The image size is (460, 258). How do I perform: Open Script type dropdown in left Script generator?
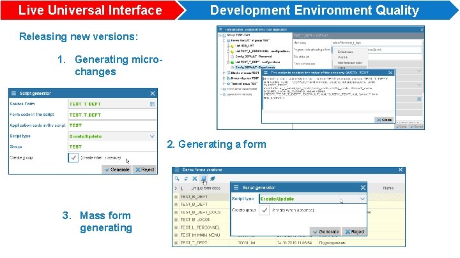[x=152, y=136]
